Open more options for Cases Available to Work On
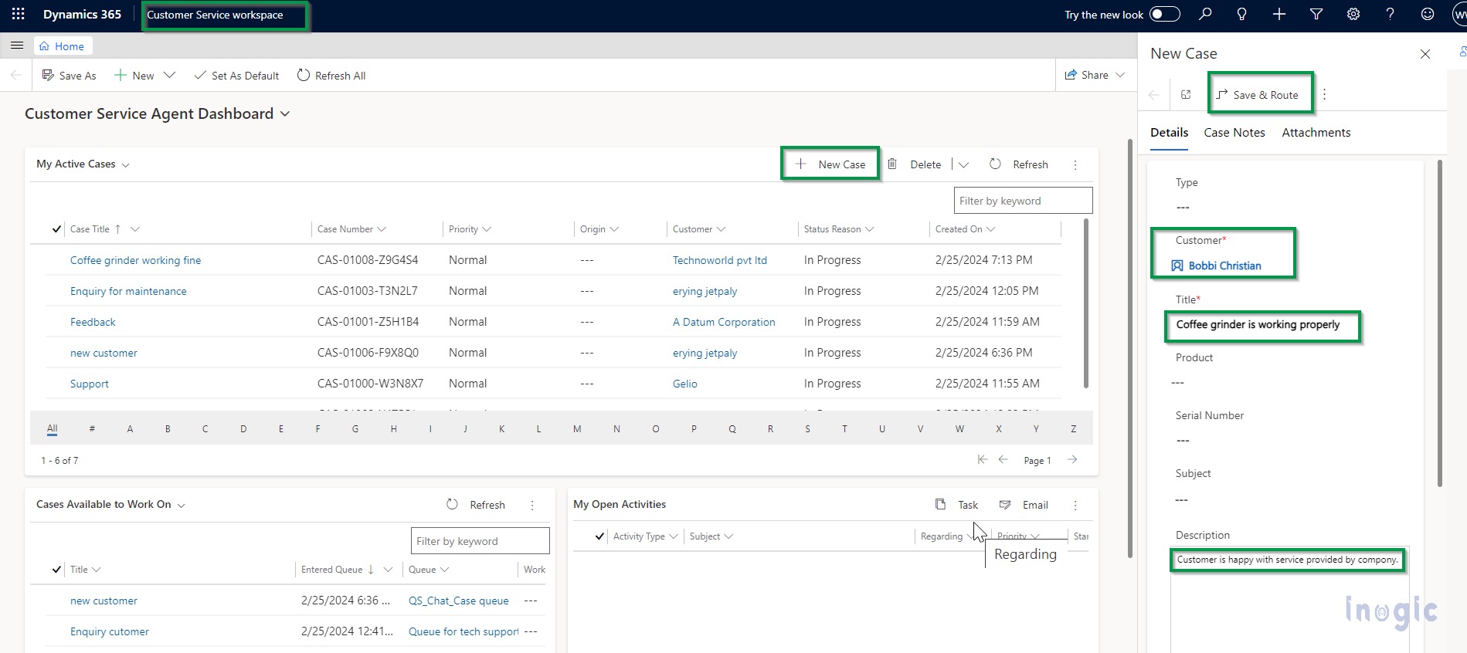 point(532,505)
